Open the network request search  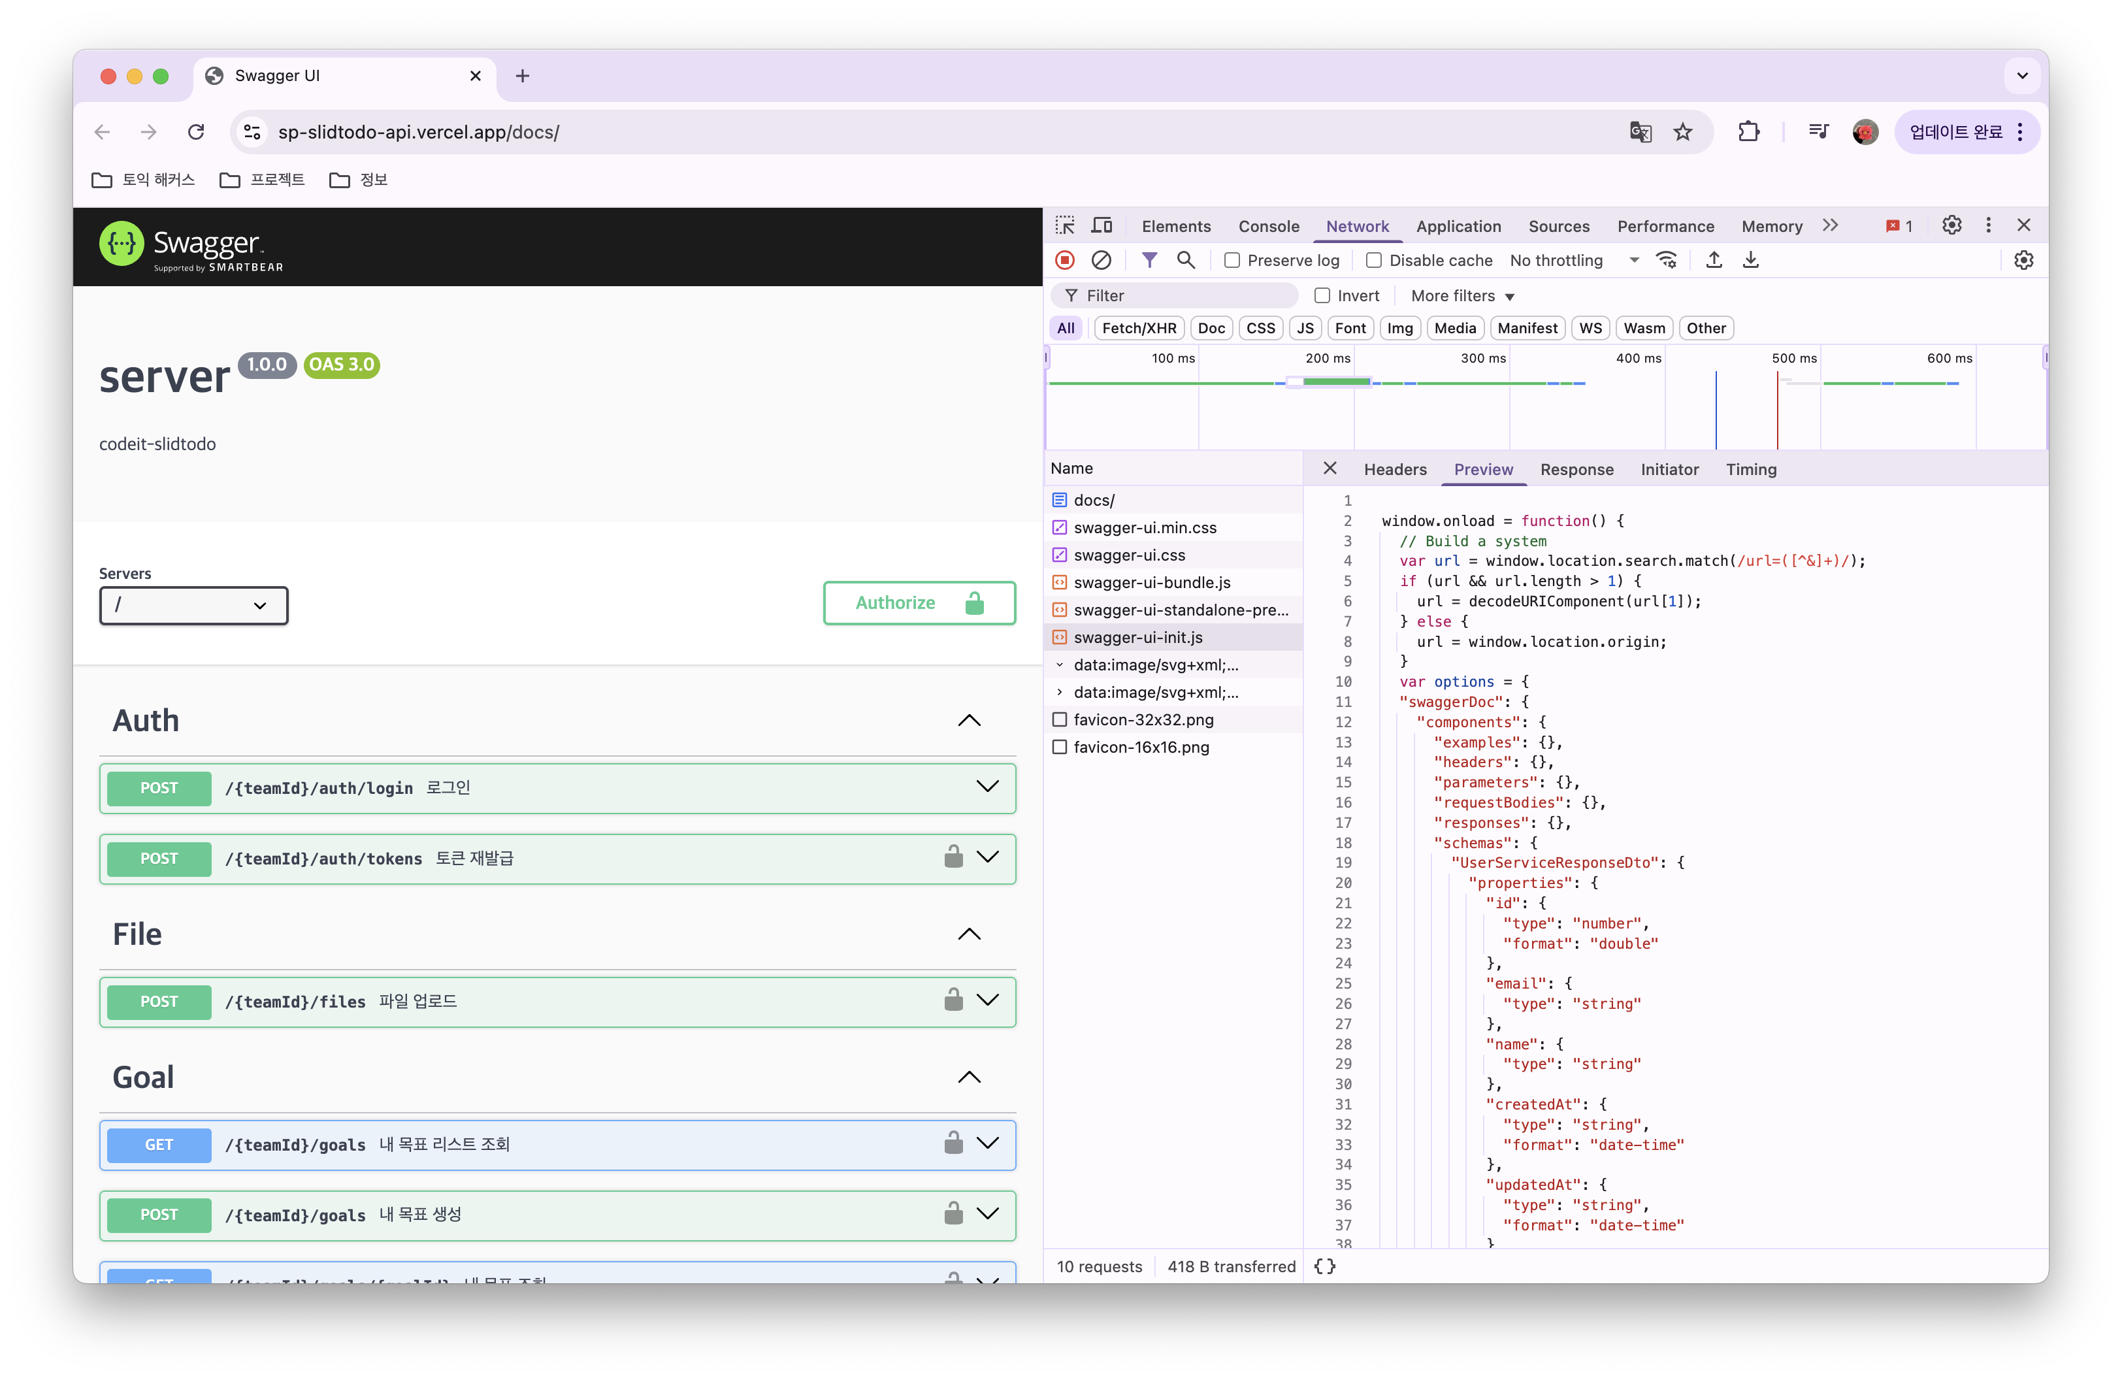[x=1186, y=260]
